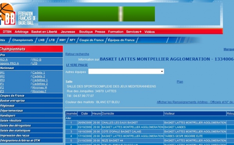Open the LFB link in the sidebar

coord(35,63)
